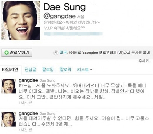Click the blurred profile URL link
Viewport: 153px width, 134px height.
tap(73, 34)
